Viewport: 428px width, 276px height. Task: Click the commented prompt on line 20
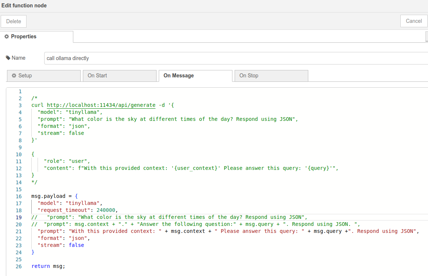click(196, 224)
